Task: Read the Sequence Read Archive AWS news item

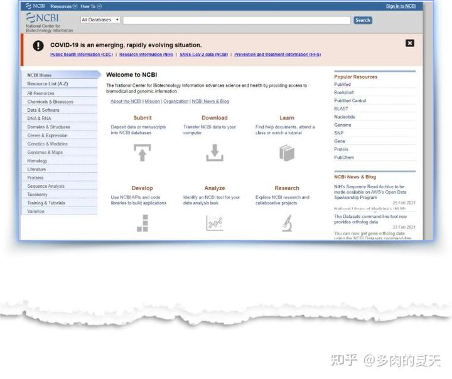Action: [x=370, y=192]
